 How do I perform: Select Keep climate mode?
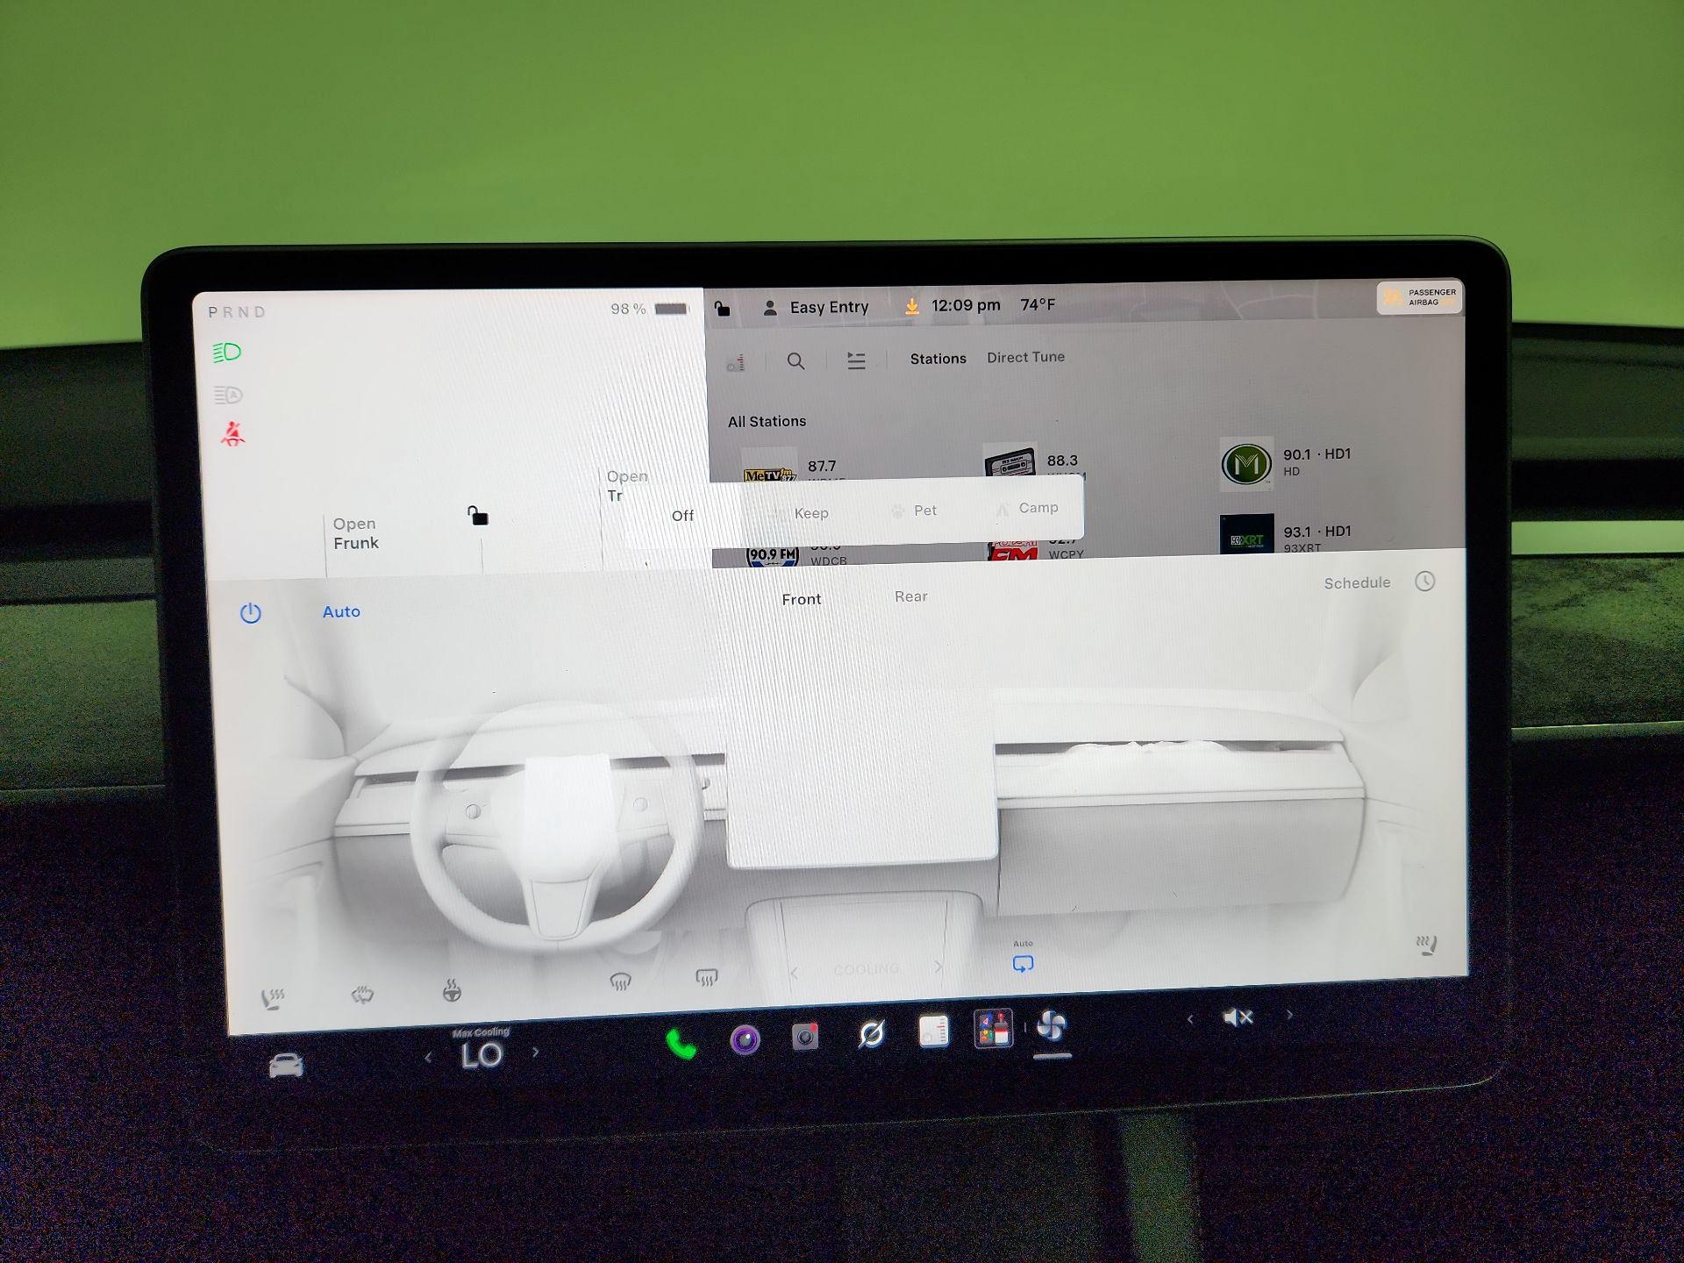(x=799, y=513)
